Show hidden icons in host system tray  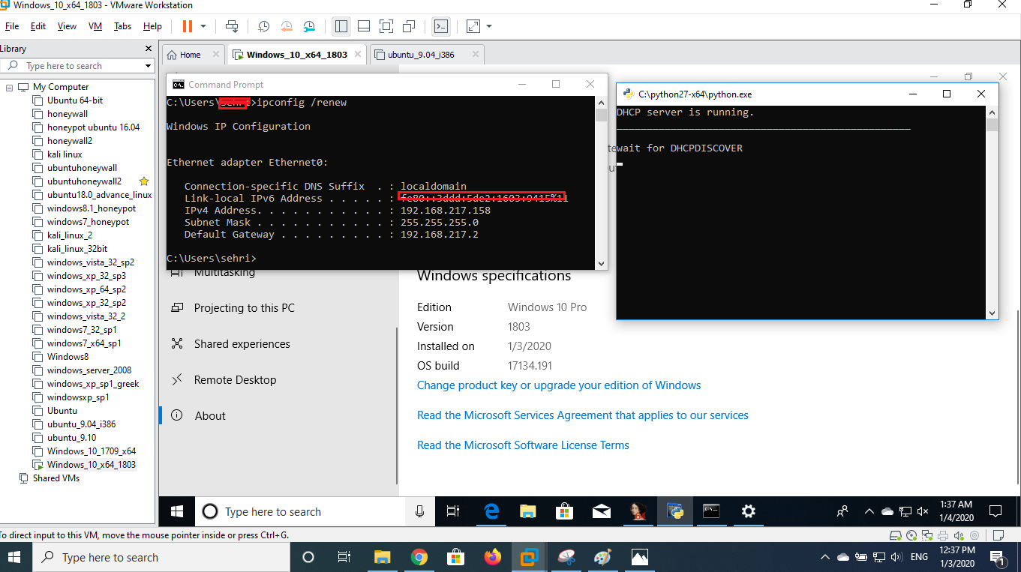tap(824, 557)
